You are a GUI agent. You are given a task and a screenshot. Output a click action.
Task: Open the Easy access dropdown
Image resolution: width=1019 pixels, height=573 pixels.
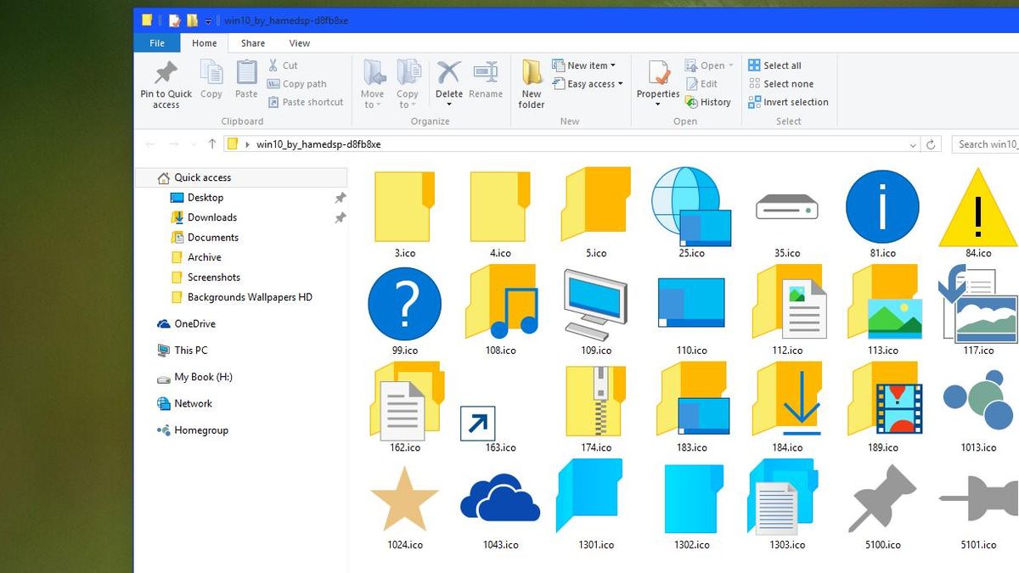point(588,84)
